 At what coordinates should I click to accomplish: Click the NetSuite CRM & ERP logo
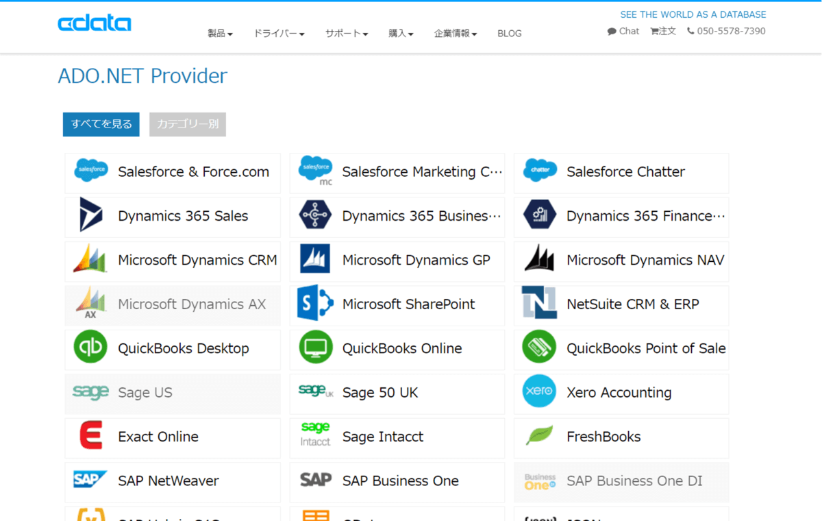539,303
